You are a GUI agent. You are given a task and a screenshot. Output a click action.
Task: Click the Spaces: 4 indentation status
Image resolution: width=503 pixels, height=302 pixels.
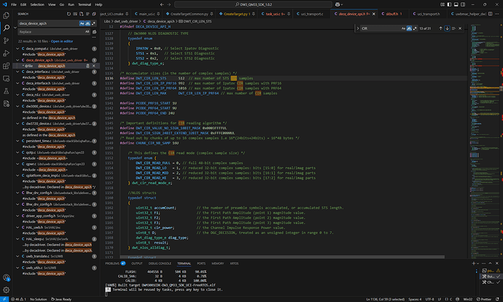(x=415, y=299)
